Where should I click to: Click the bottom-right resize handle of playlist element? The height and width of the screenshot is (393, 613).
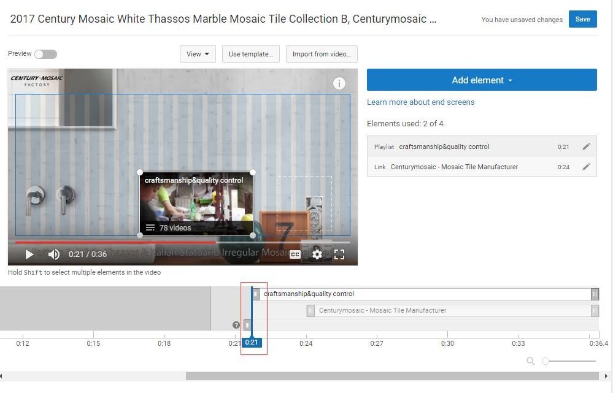click(253, 235)
